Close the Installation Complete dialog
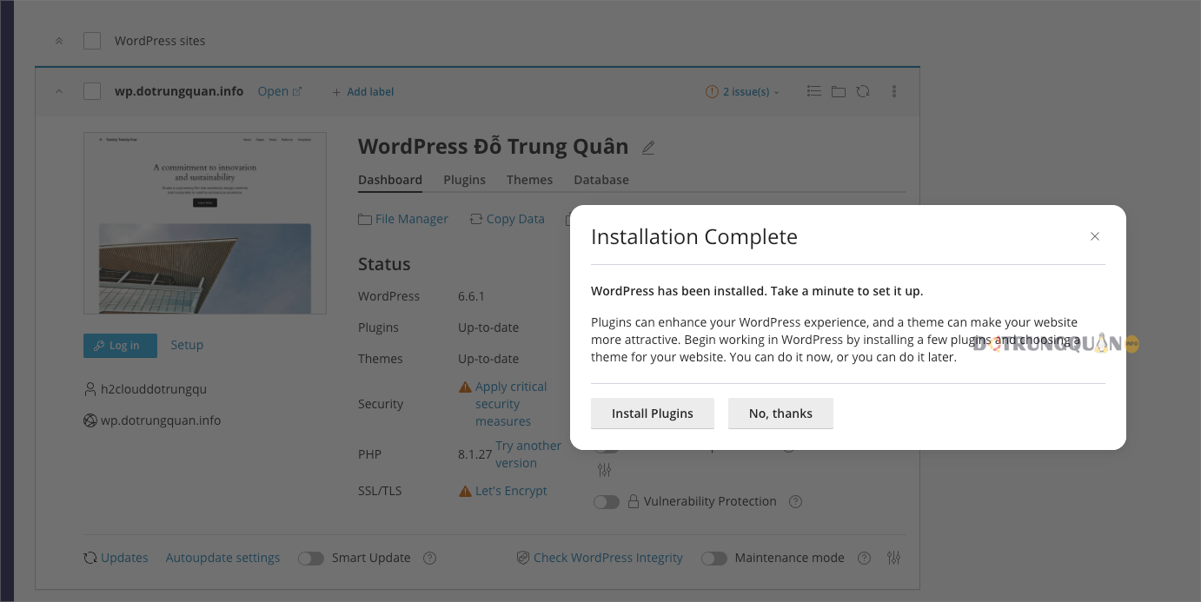1201x602 pixels. (1095, 236)
